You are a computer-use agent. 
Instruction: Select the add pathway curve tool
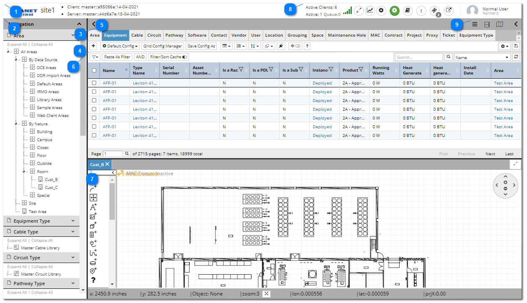(93, 253)
